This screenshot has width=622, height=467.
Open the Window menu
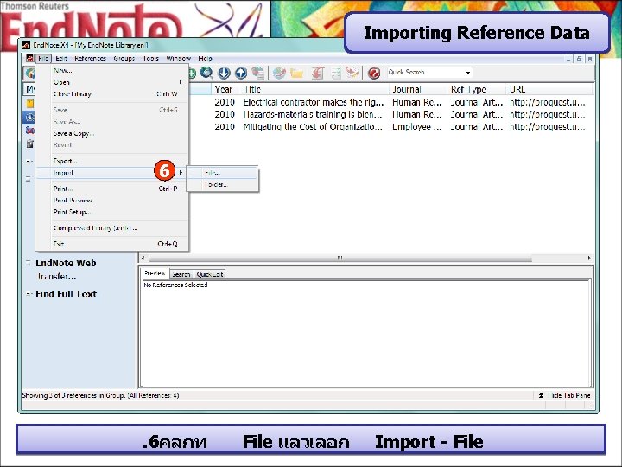coord(179,59)
